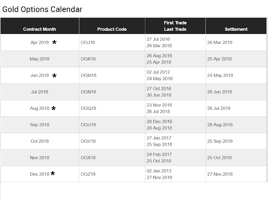Click the Contract Month column header
The width and height of the screenshot is (268, 200).
(40, 29)
